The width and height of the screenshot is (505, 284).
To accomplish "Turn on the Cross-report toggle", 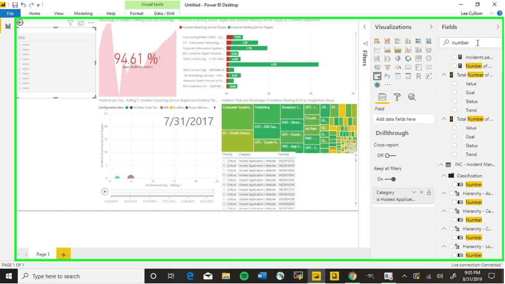I will [389, 156].
